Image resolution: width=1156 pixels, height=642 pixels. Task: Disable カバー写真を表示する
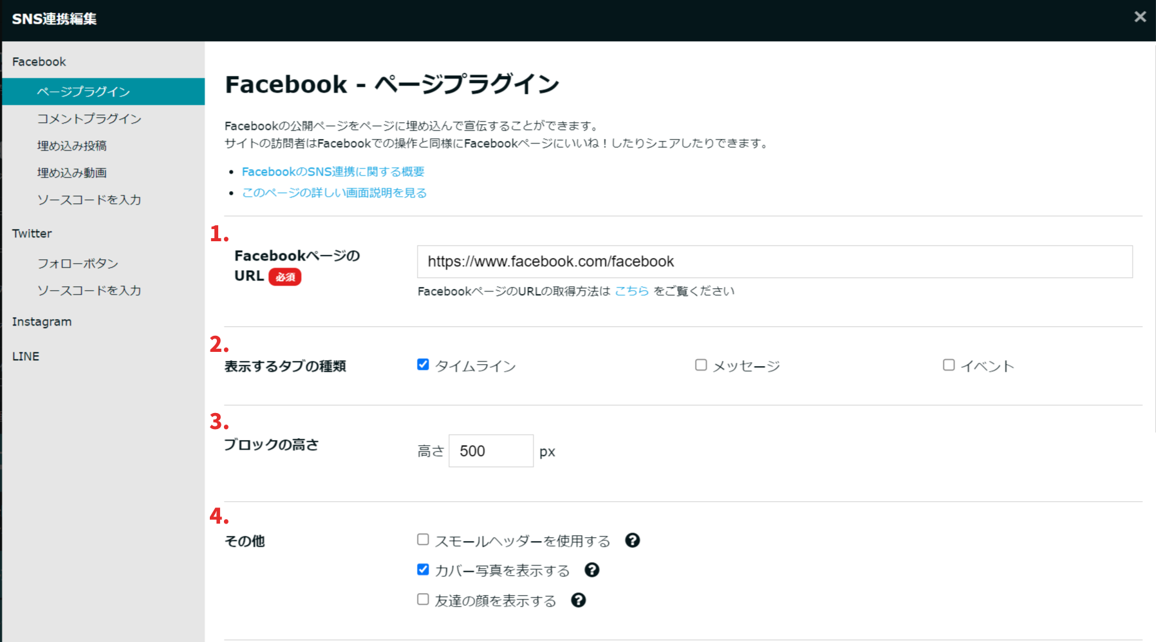coord(422,569)
